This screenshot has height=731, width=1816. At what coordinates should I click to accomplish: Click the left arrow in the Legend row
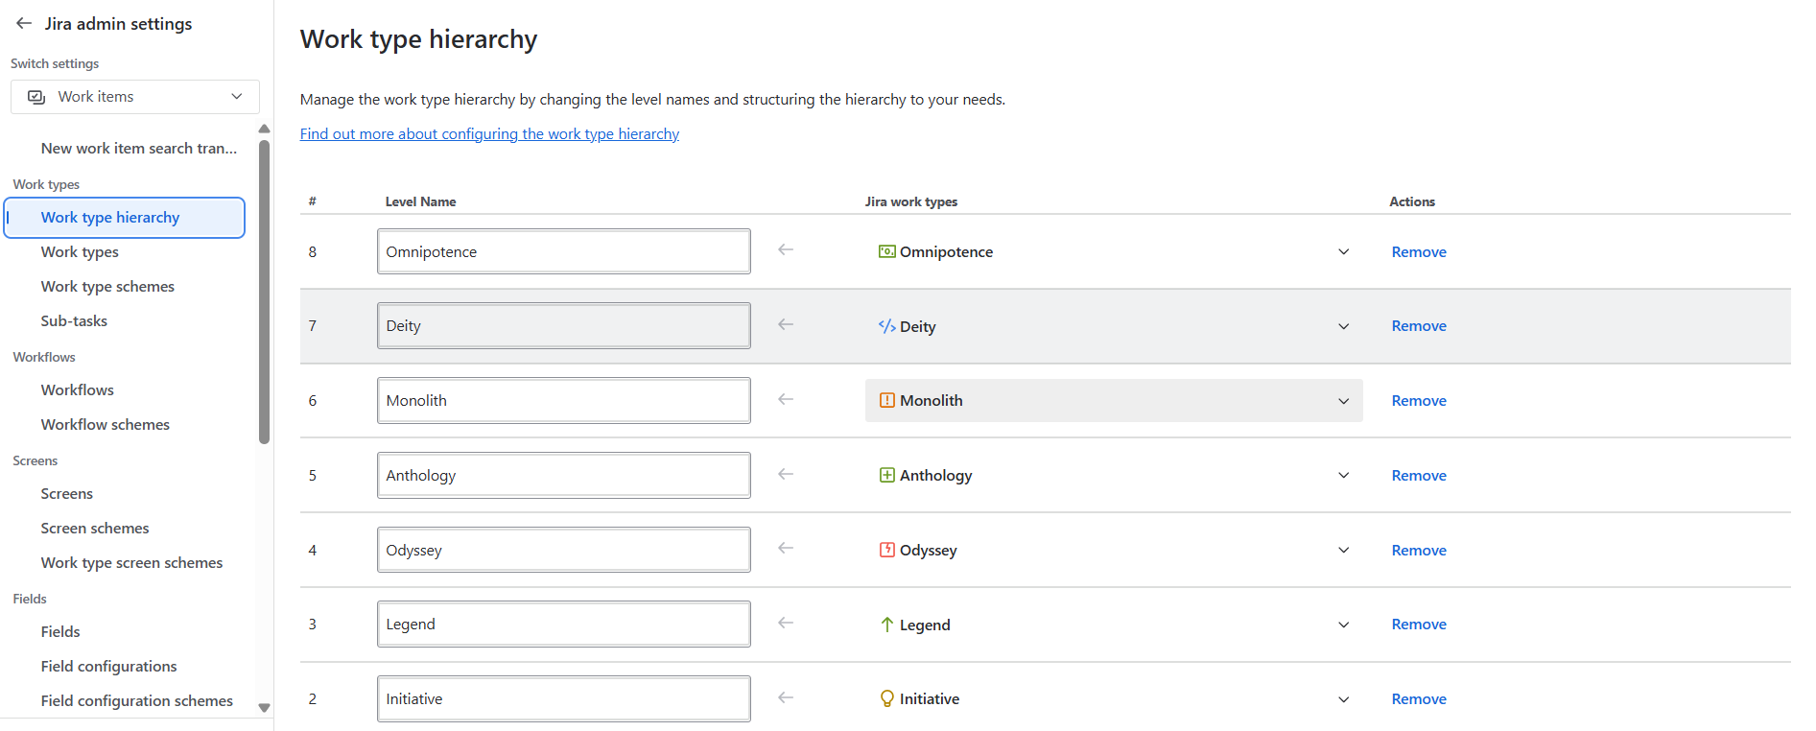(786, 623)
